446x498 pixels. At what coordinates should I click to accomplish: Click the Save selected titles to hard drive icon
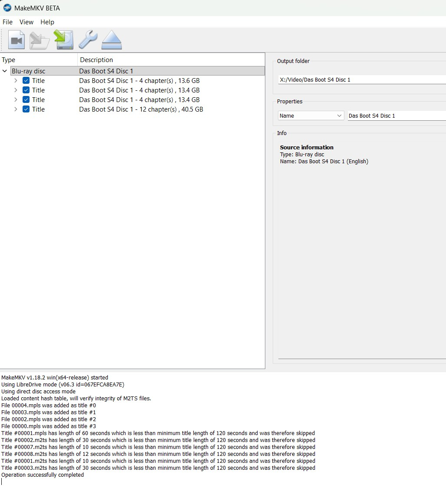pos(64,40)
